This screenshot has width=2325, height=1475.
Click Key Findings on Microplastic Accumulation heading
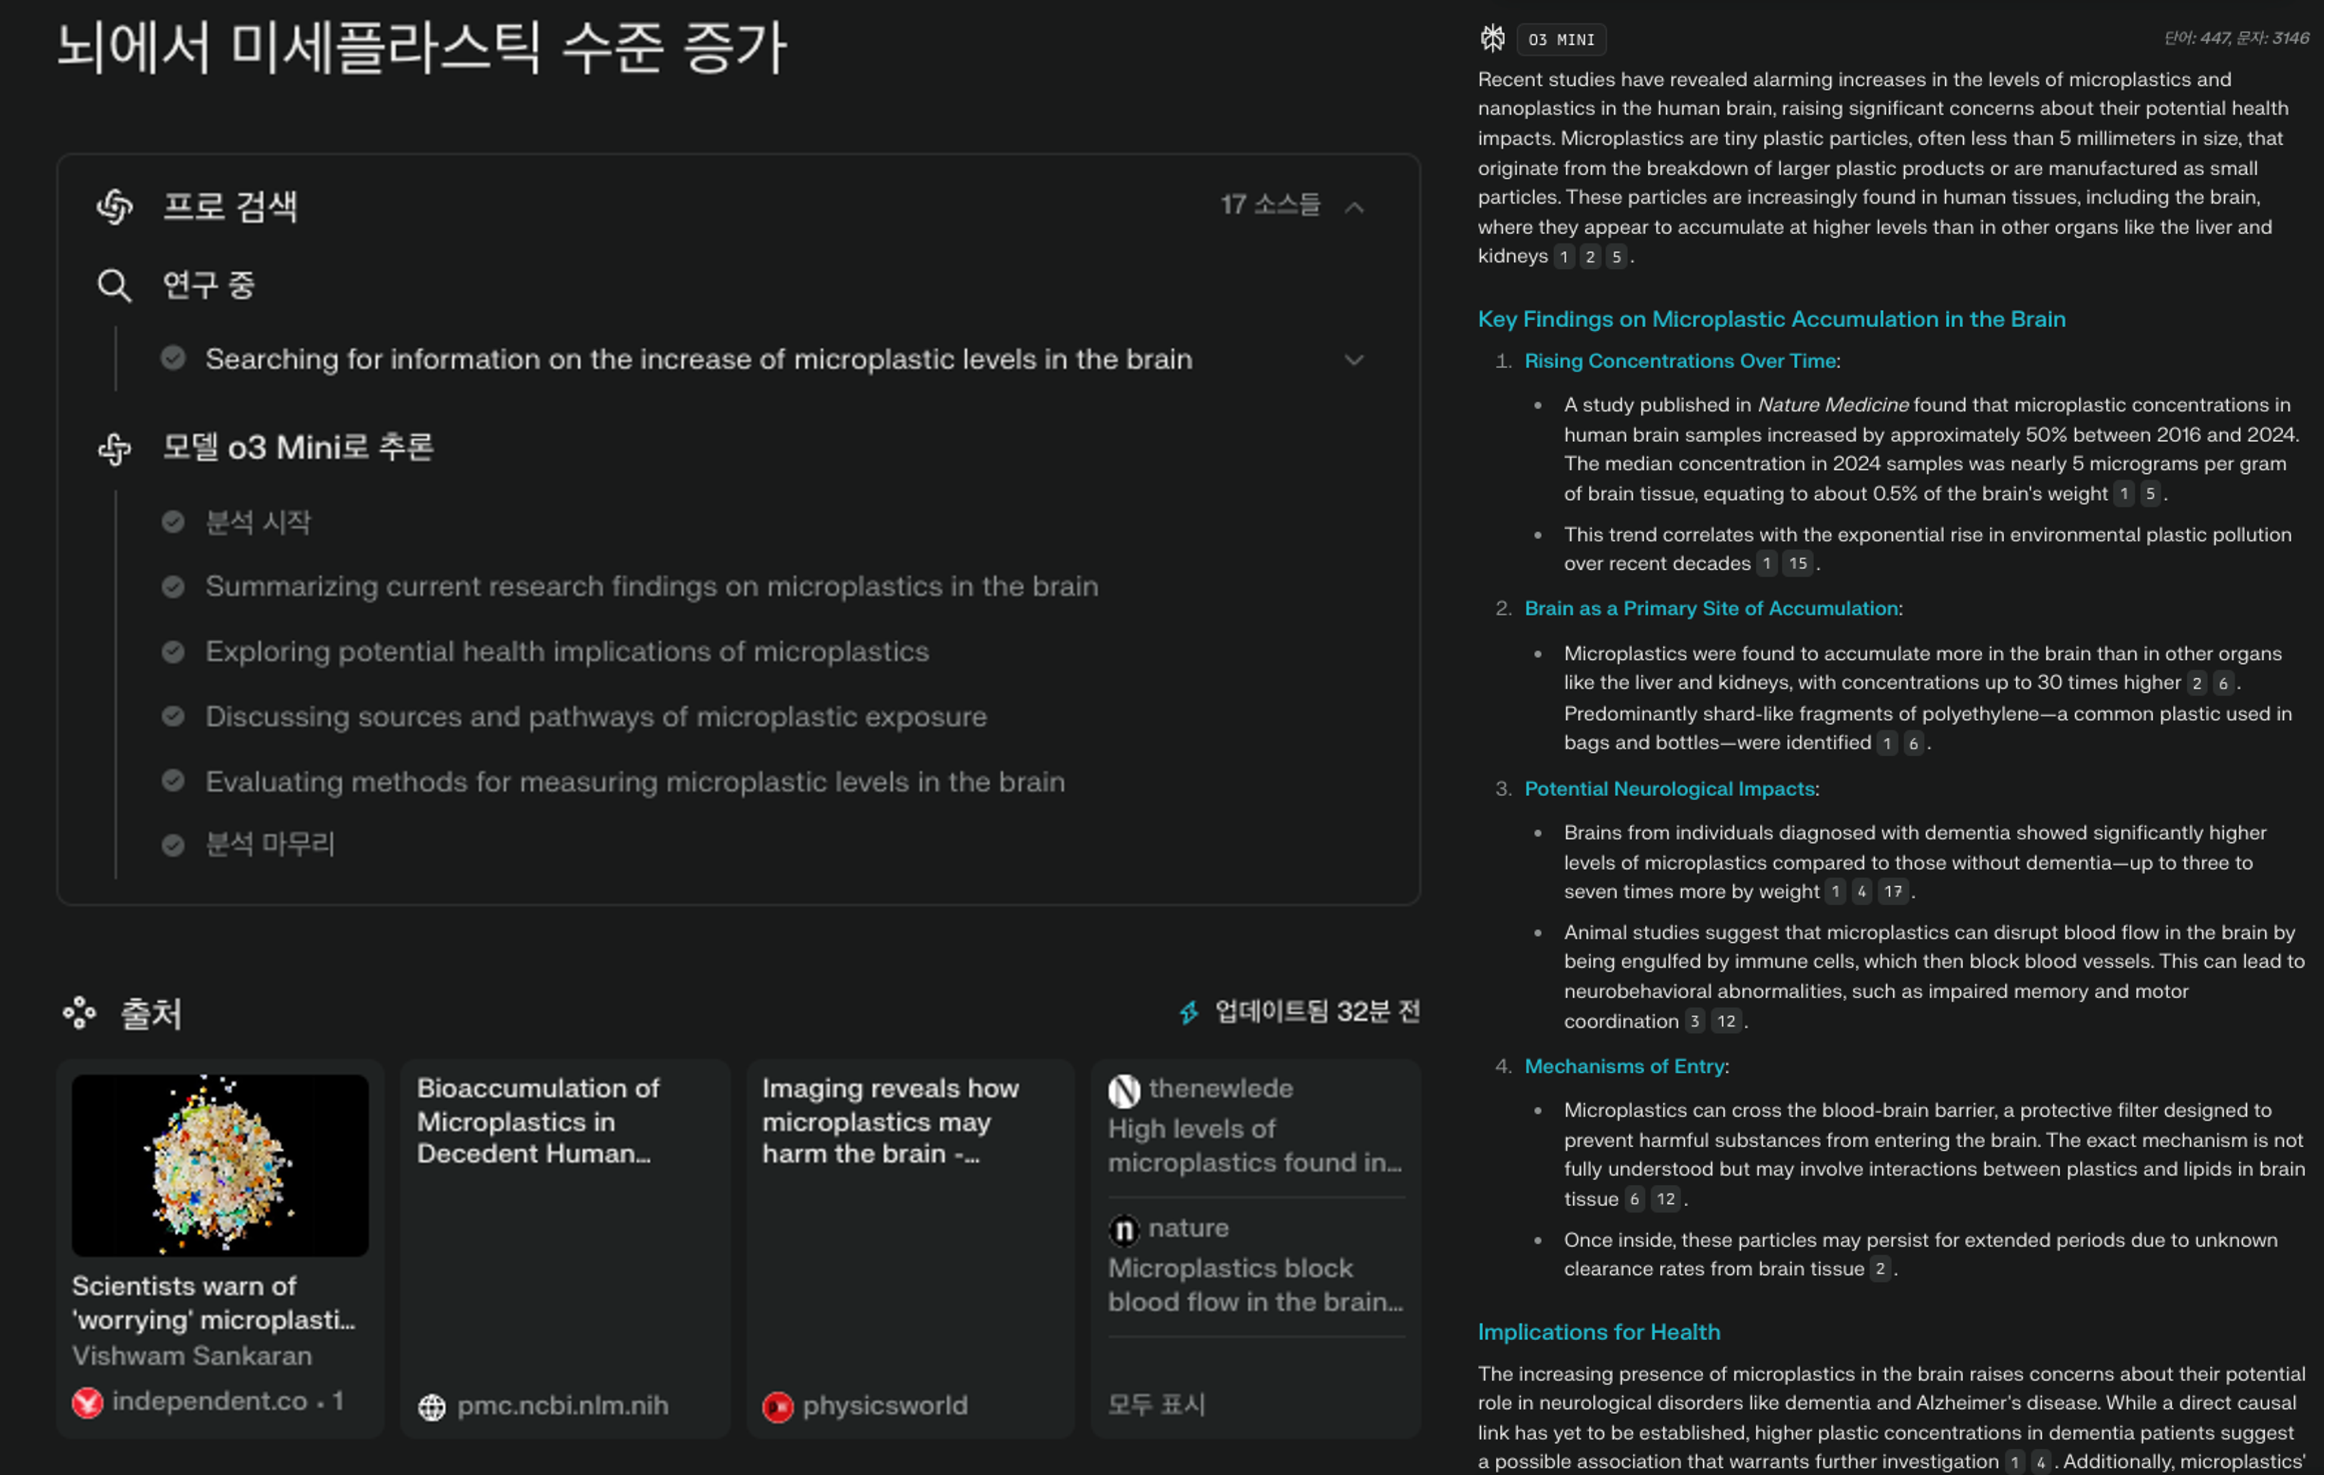pos(1771,319)
